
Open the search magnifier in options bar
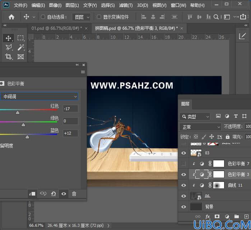pyautogui.click(x=216, y=17)
